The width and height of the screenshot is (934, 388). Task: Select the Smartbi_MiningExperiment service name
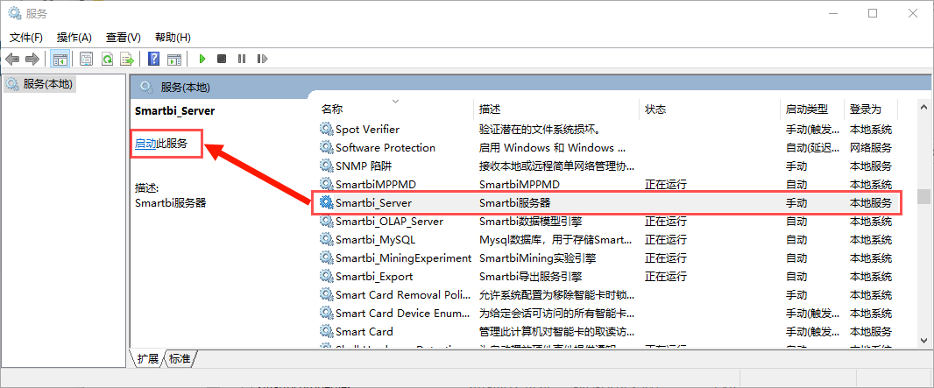click(x=403, y=258)
